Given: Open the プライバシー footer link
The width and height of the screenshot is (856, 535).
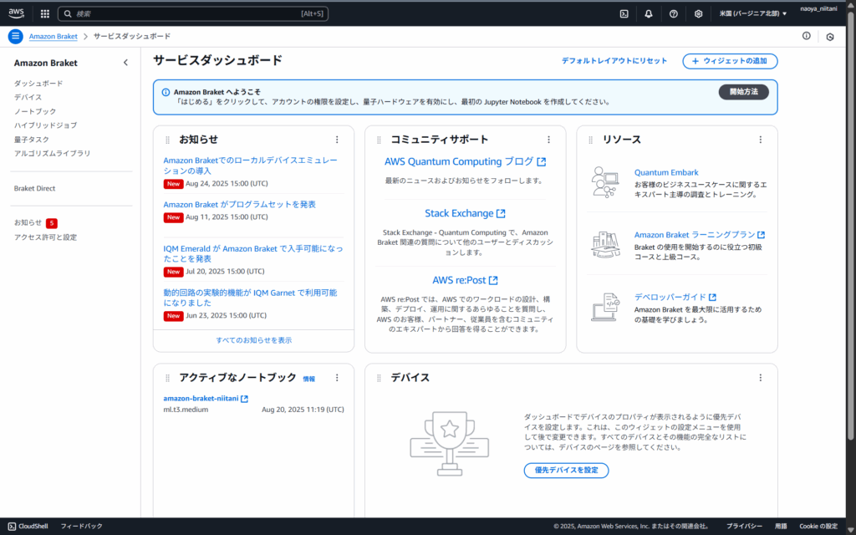Looking at the screenshot, I should click(744, 527).
